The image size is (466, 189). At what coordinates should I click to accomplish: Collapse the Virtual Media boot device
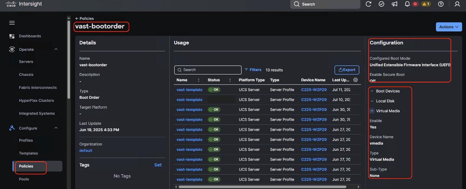tap(372, 111)
